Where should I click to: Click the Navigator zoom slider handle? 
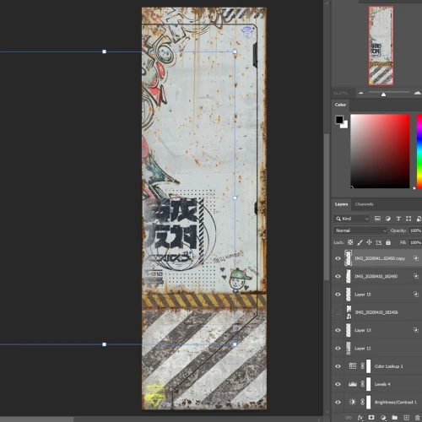coord(383,95)
